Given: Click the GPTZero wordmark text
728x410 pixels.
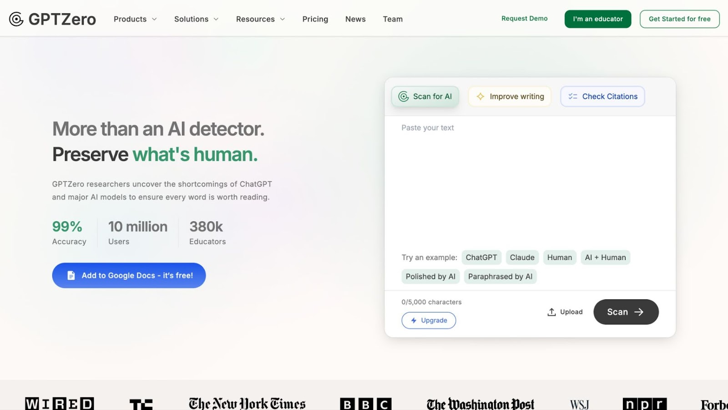Looking at the screenshot, I should [x=62, y=19].
